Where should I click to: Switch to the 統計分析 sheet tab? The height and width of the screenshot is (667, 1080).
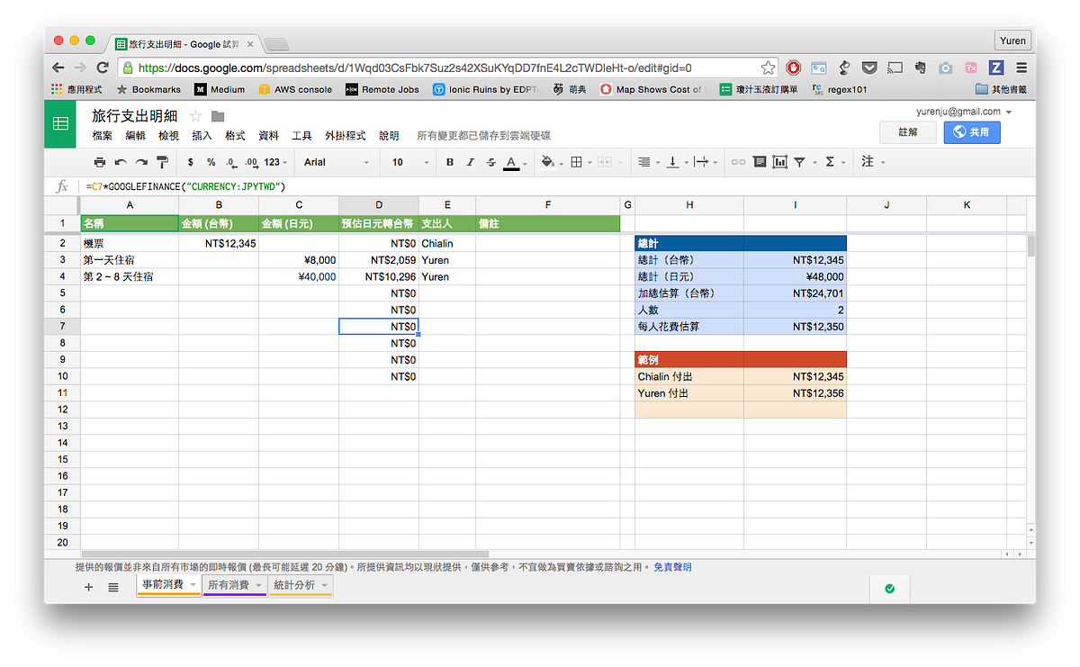300,585
